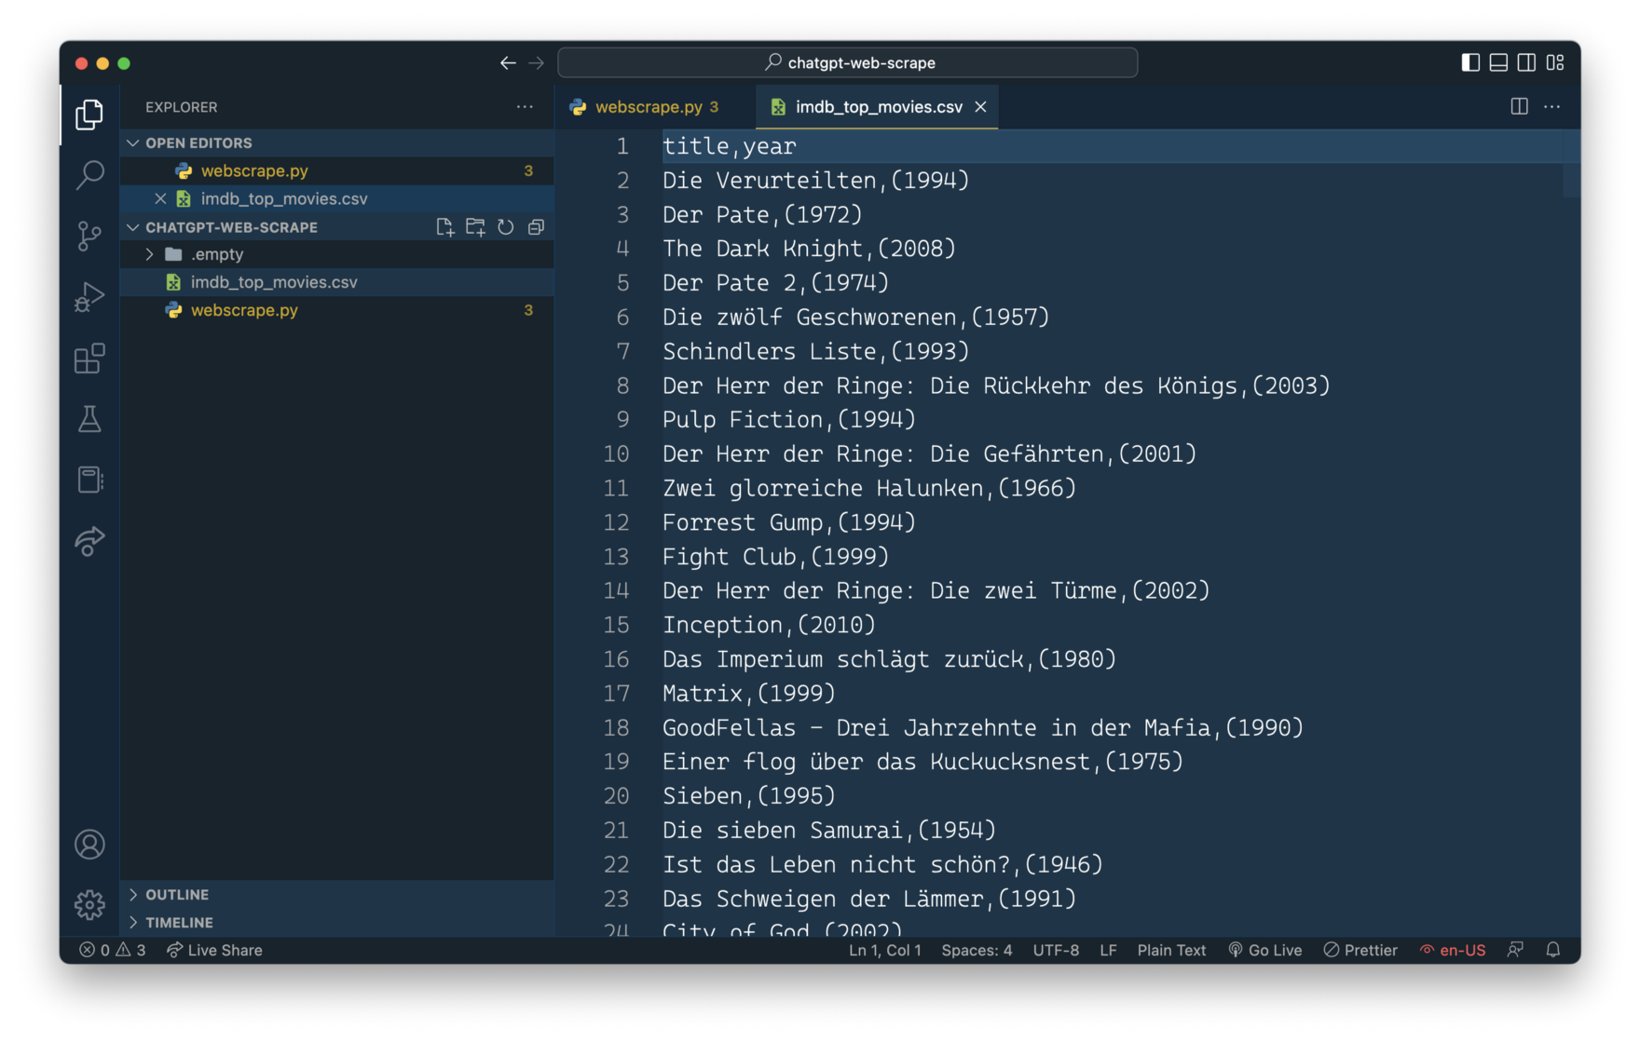The width and height of the screenshot is (1640, 1042).
Task: Select imdb_top_movies.csv in Open Editors
Action: pyautogui.click(x=337, y=198)
